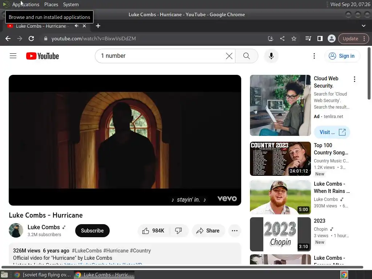Viewport: 372px width, 279px height.
Task: Open the Cloud Web Security ad options menu
Action: pyautogui.click(x=355, y=79)
